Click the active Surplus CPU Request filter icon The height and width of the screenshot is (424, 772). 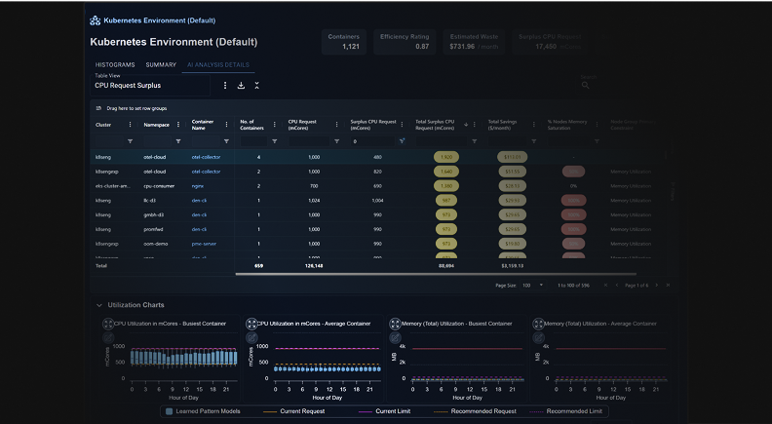(x=402, y=141)
